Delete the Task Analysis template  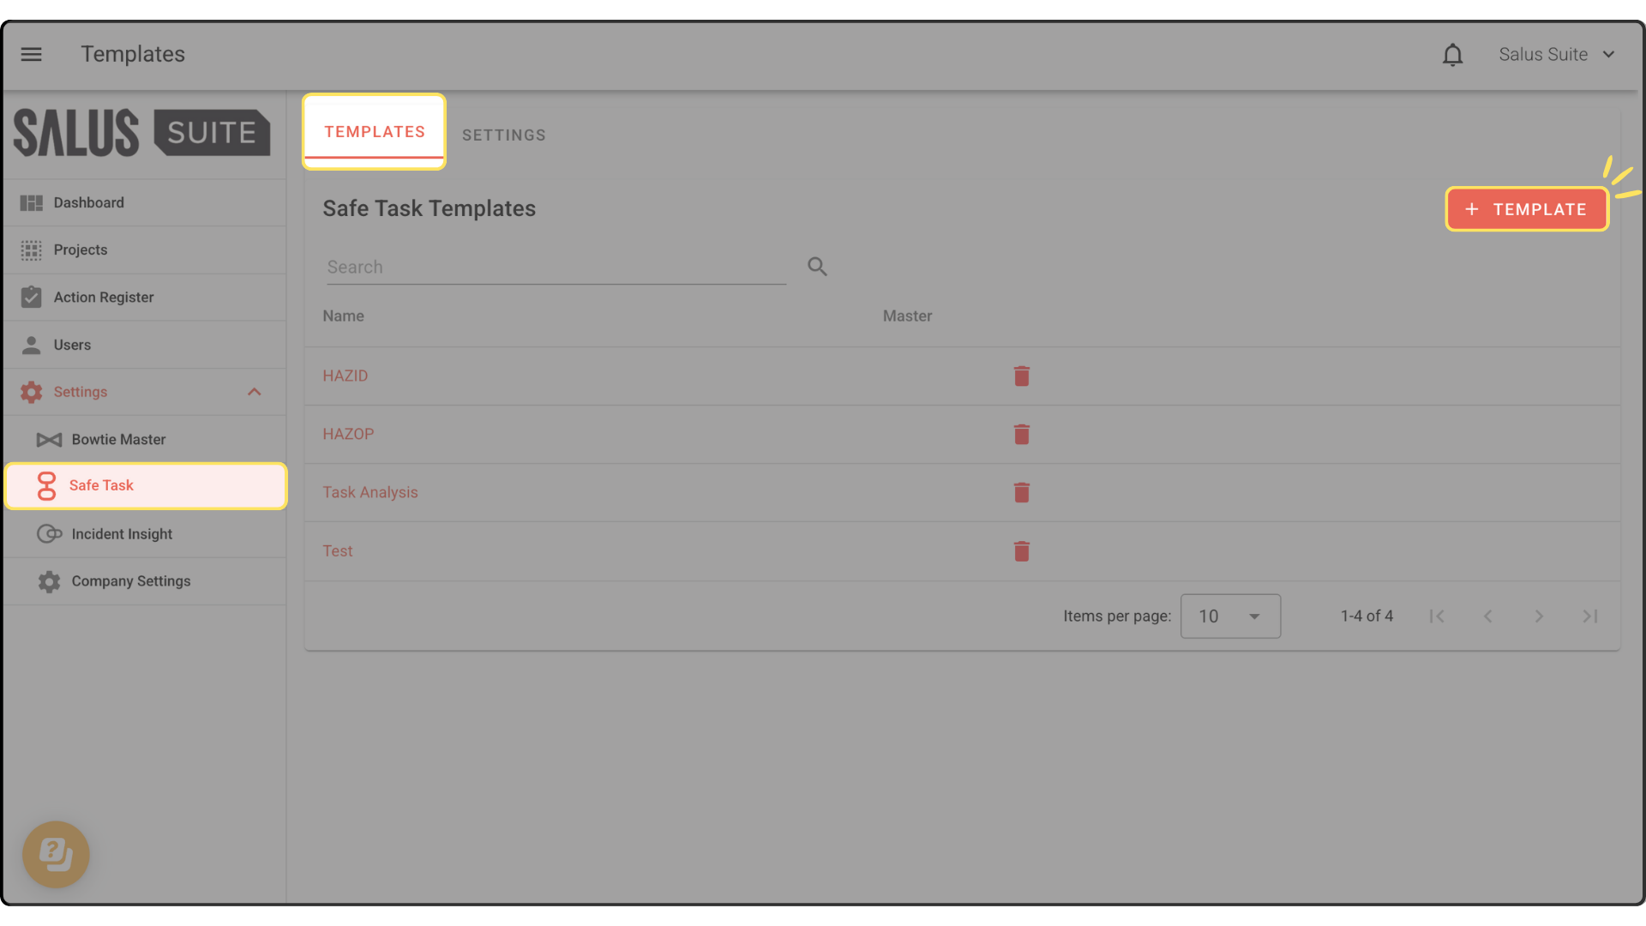pyautogui.click(x=1021, y=493)
